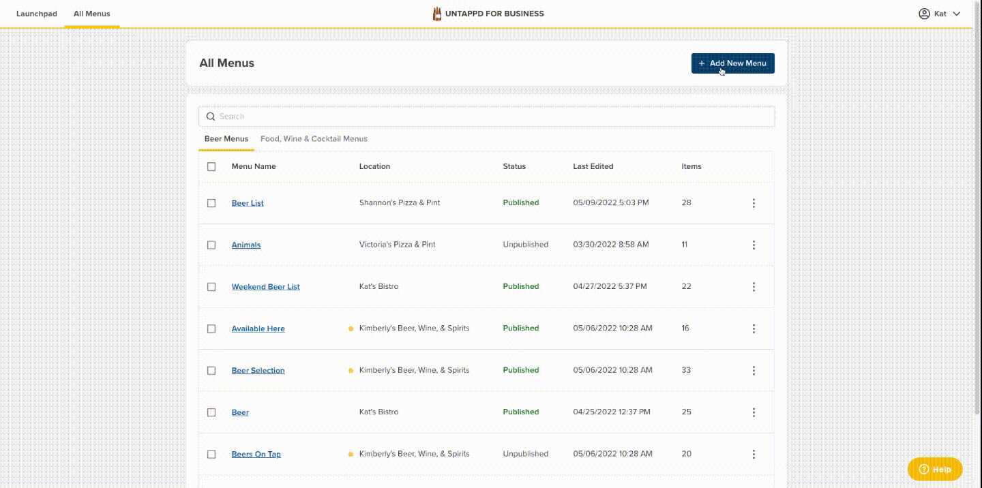Click into the Search menus field
982x488 pixels.
point(487,117)
